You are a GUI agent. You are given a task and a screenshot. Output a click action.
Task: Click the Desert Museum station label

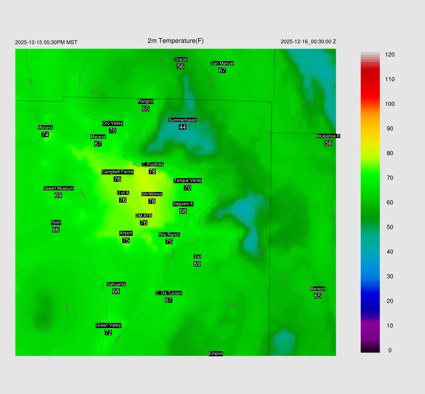pyautogui.click(x=59, y=188)
